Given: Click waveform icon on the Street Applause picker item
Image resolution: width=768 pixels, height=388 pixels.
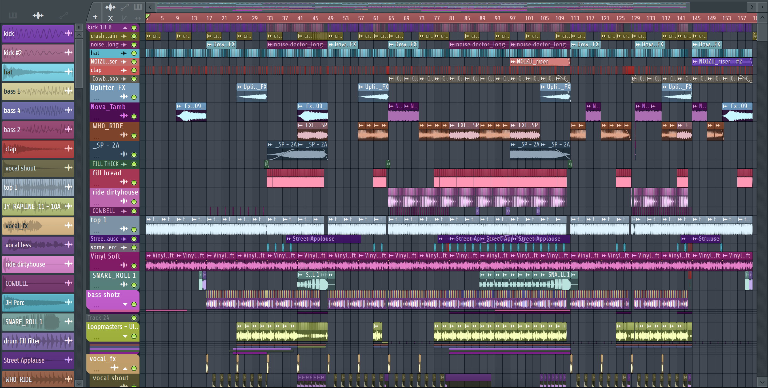Looking at the screenshot, I should (x=69, y=360).
